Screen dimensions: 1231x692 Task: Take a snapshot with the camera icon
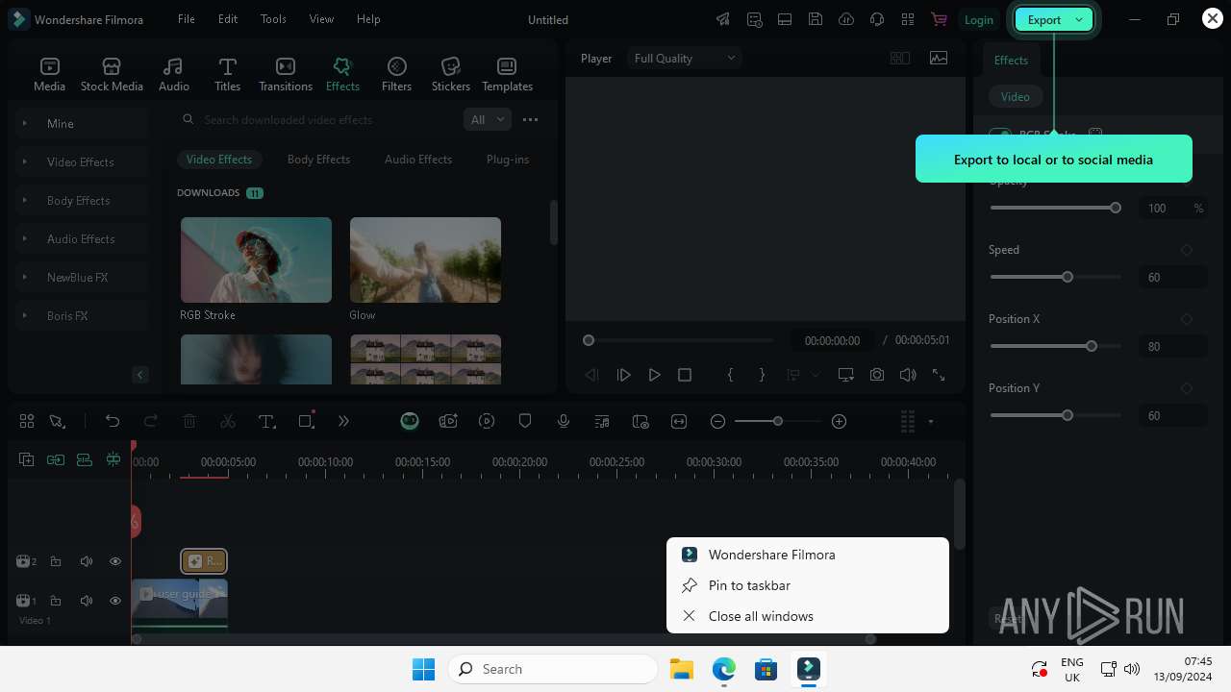coord(877,375)
